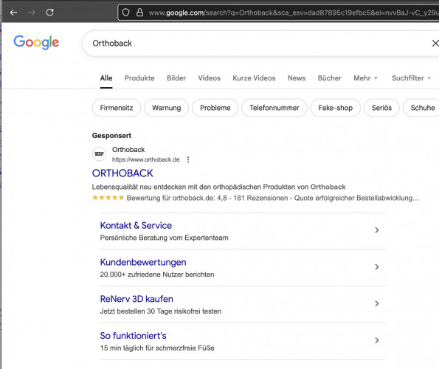Click the text Jetzt bestellen 30 Tage risikofrei testen
The height and width of the screenshot is (369, 439).
tap(161, 311)
